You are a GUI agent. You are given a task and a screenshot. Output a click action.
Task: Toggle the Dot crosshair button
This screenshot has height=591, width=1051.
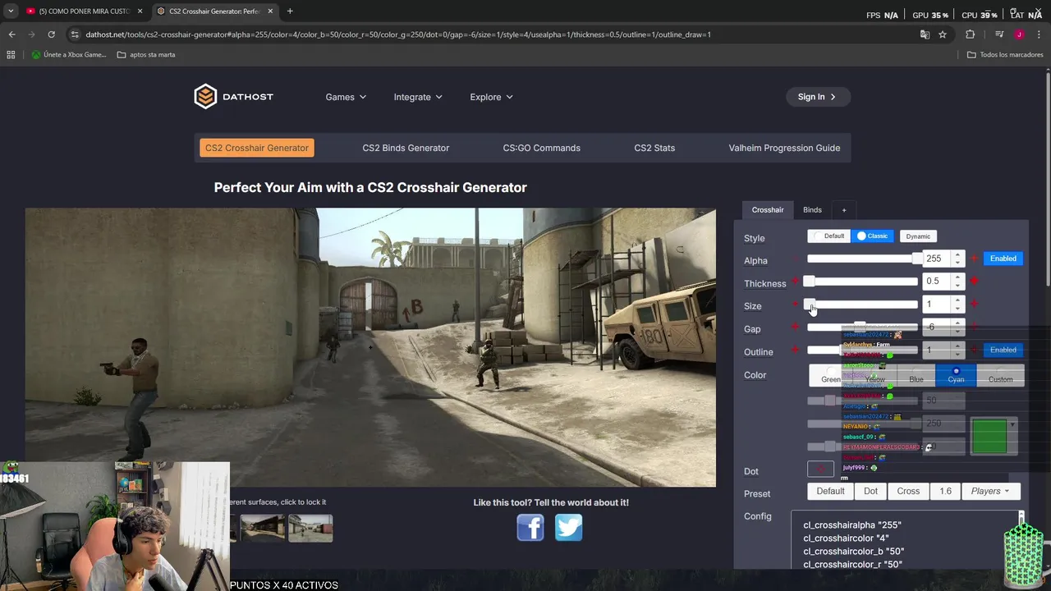pos(820,469)
